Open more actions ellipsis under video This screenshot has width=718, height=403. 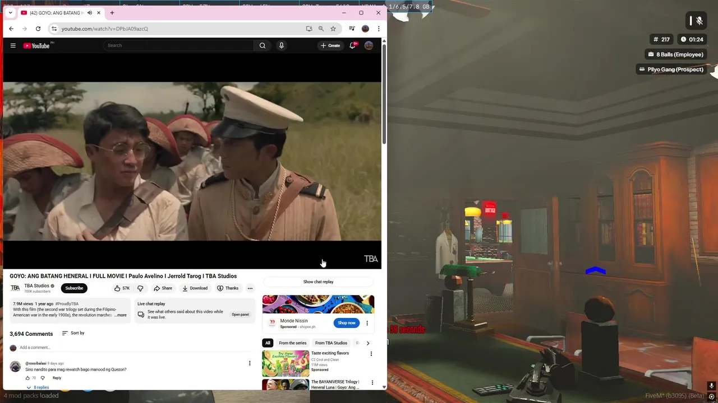coord(250,288)
